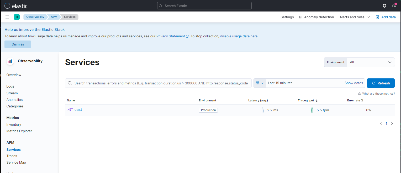Open the help menu icon
Screen dimensions: 401x173
pos(384,6)
